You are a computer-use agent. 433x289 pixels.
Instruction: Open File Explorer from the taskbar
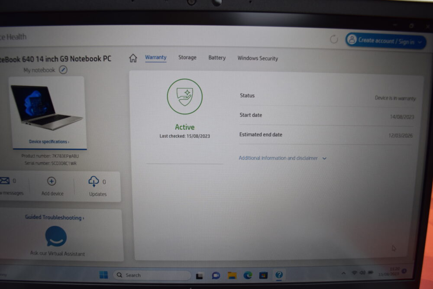(232, 275)
